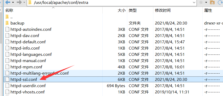Select httpd-dav.conf file

[25, 36]
